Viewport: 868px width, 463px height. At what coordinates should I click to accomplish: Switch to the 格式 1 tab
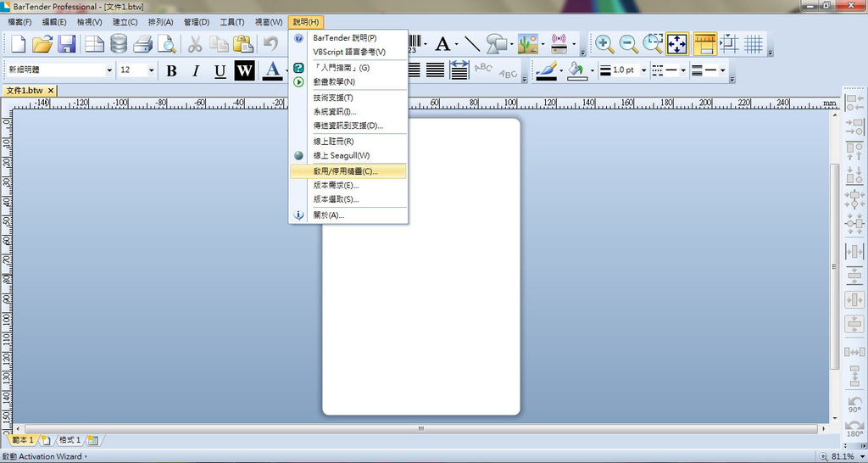[x=70, y=440]
